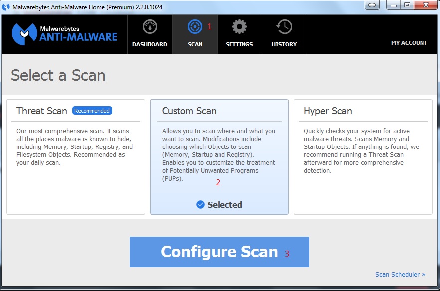Click the double-arrow icon in title bar
The image size is (440, 291).
click(x=372, y=5)
